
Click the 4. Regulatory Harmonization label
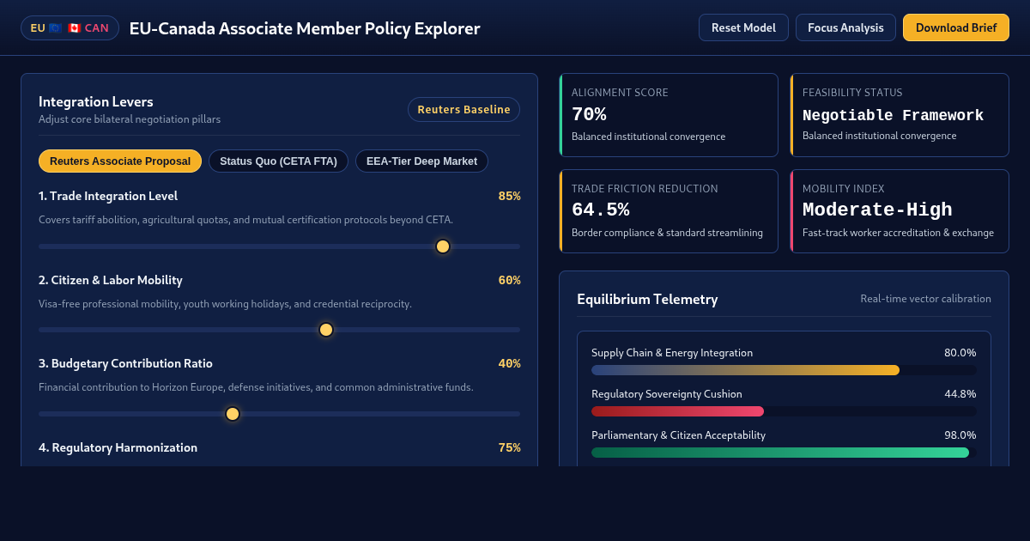click(x=118, y=447)
